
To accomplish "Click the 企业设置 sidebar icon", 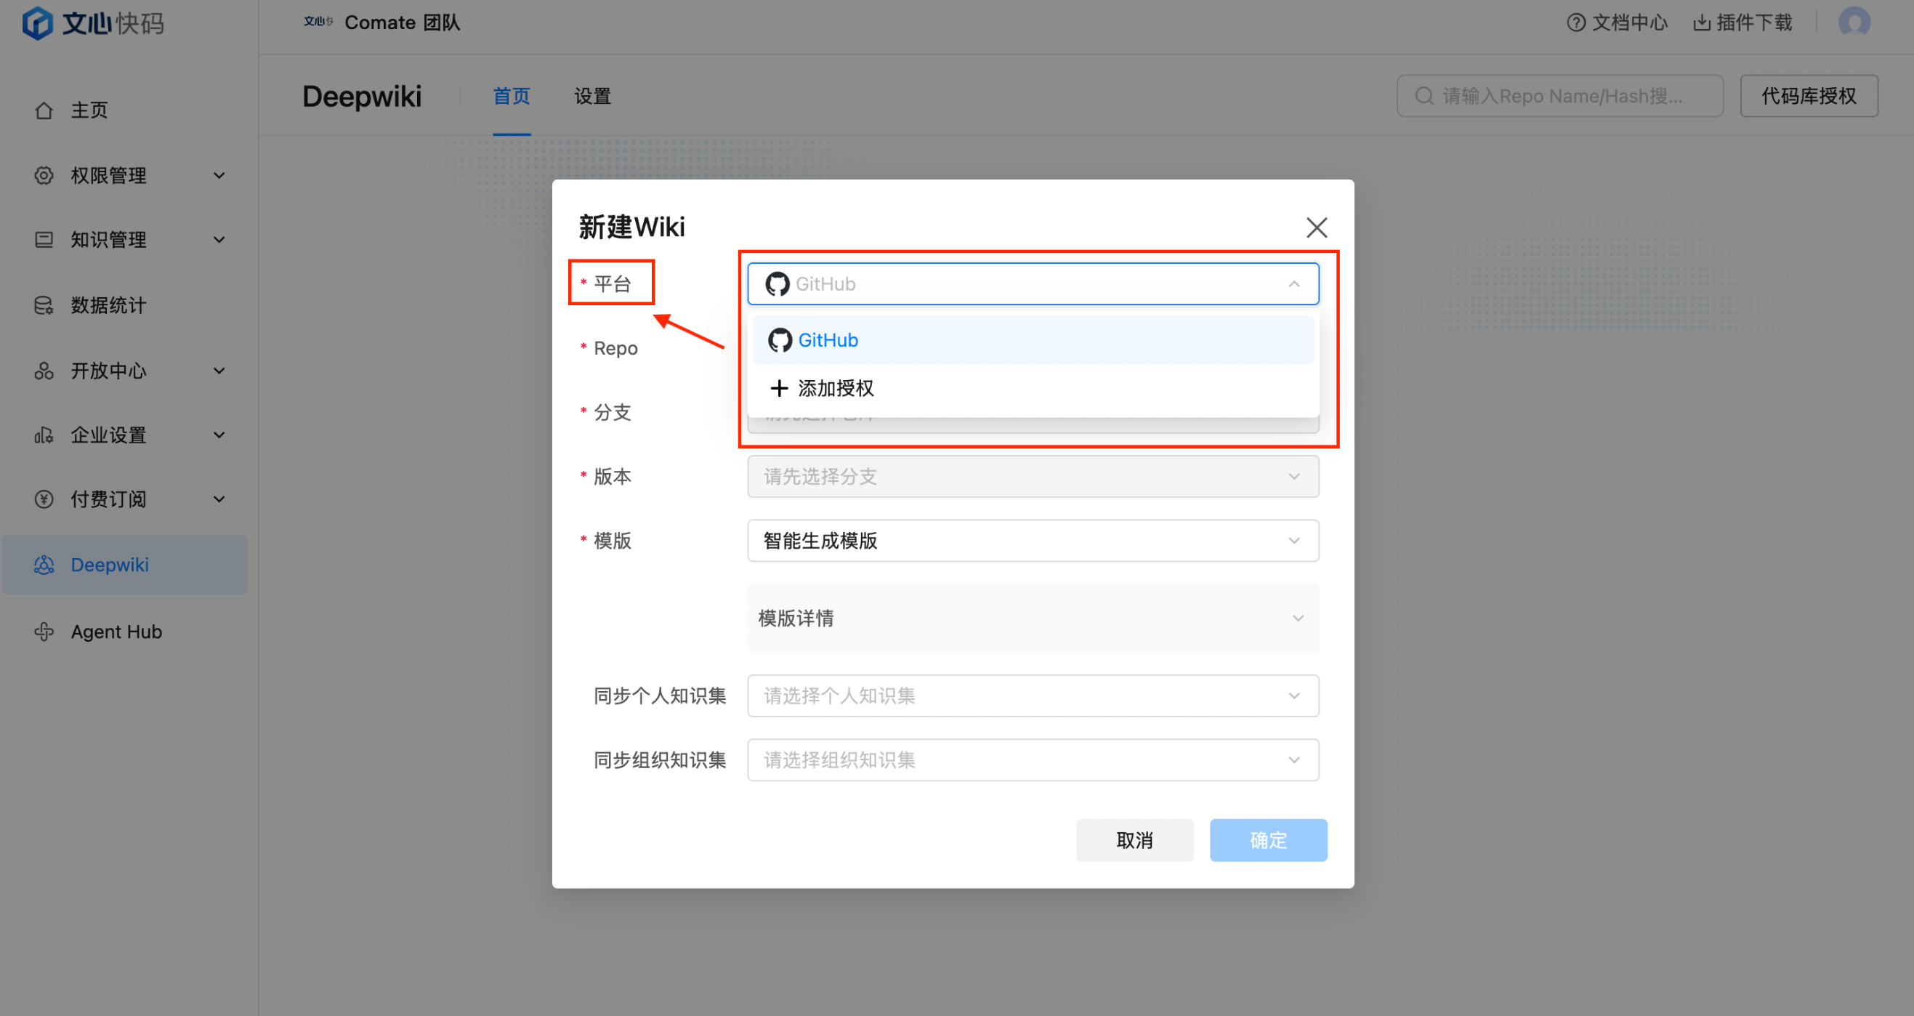I will coord(44,435).
